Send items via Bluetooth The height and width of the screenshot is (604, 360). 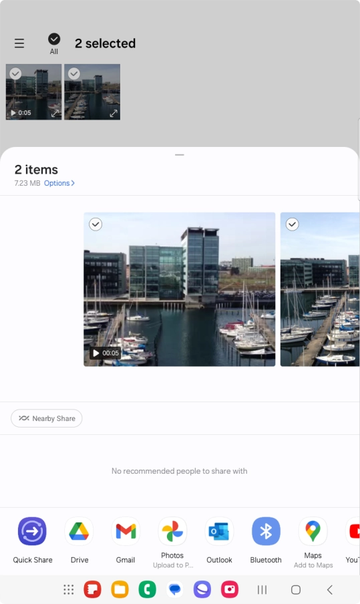click(x=266, y=531)
